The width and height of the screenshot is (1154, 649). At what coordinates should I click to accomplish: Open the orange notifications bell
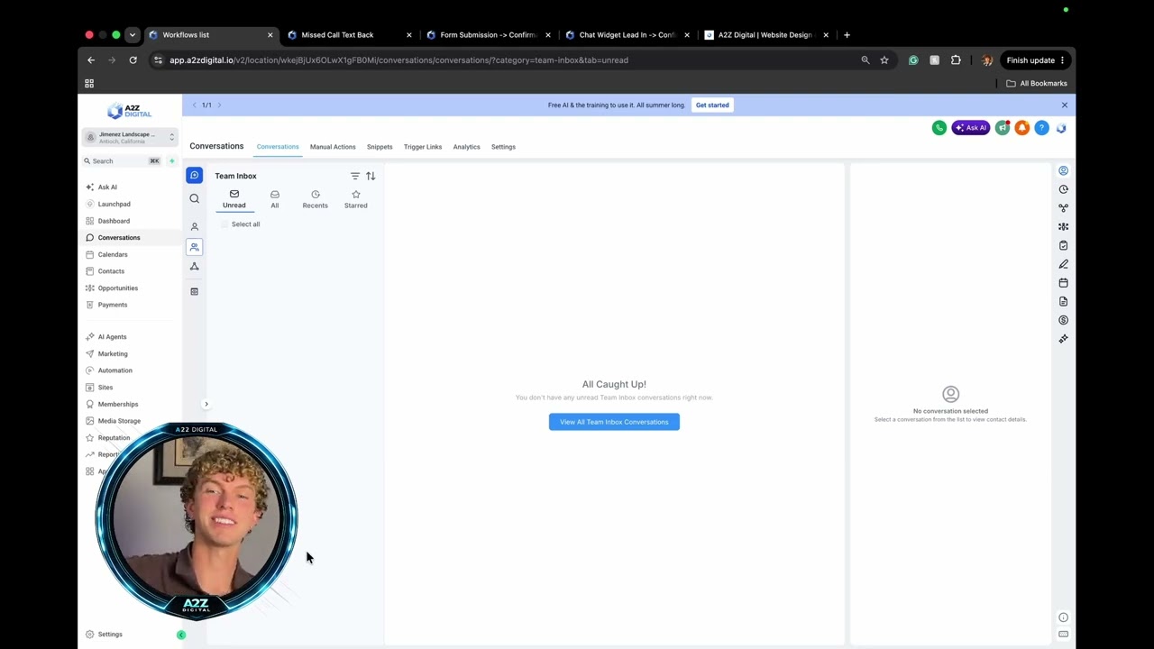[x=1021, y=128]
